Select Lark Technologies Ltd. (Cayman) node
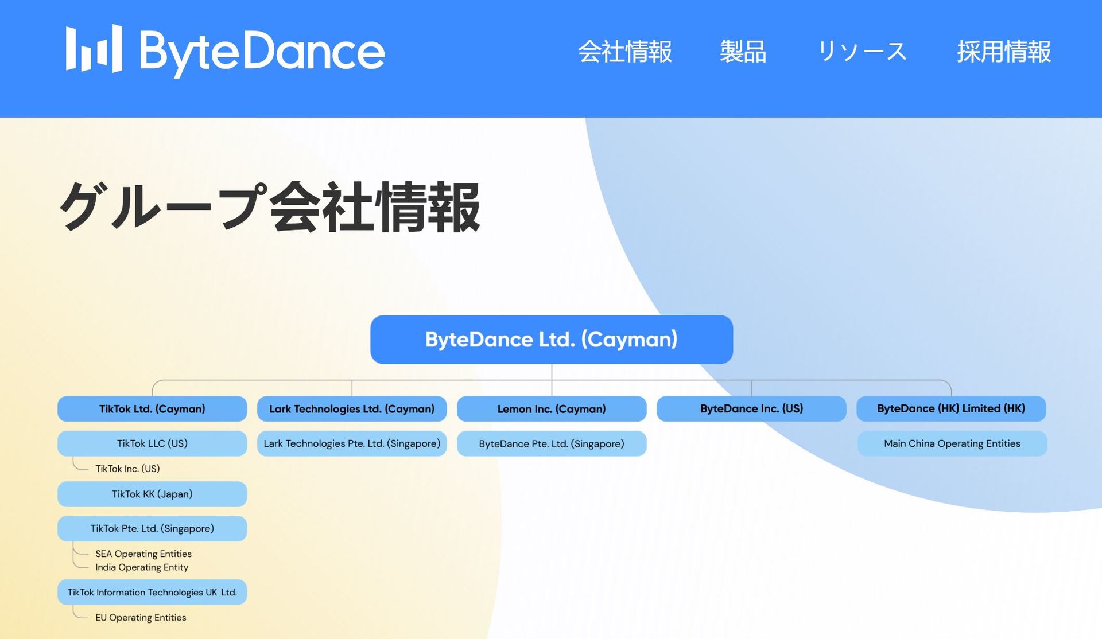1102x639 pixels. (x=352, y=409)
